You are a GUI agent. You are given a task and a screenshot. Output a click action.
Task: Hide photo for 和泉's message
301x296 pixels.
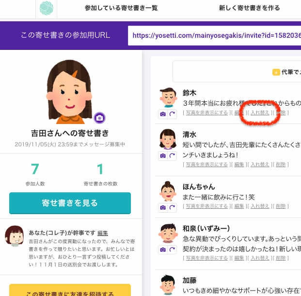[x=206, y=258]
